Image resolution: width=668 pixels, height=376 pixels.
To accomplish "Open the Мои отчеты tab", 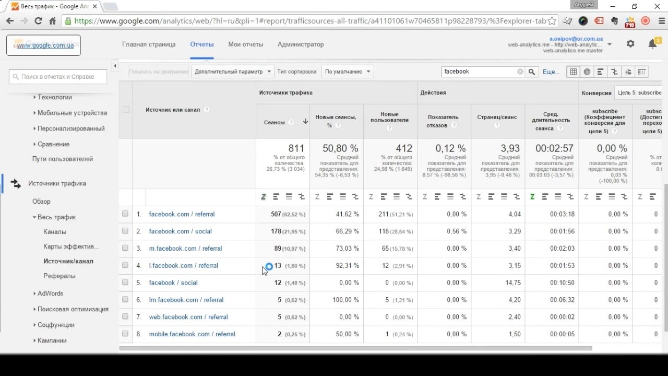I will tap(246, 44).
